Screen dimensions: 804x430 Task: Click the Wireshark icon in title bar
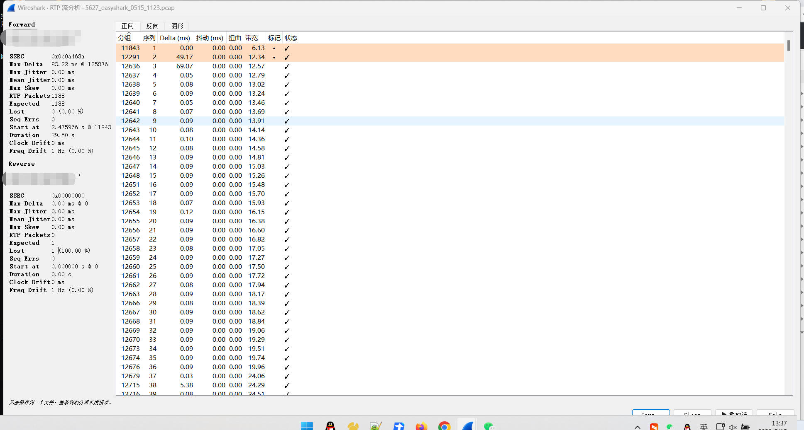[x=11, y=8]
